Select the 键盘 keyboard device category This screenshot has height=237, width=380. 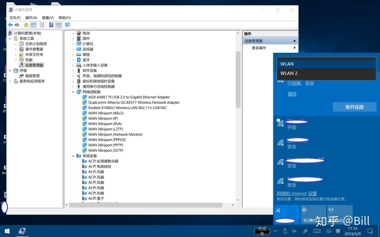(86, 54)
